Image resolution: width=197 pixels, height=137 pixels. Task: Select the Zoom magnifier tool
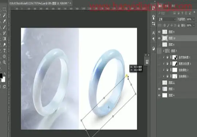tap(4, 62)
